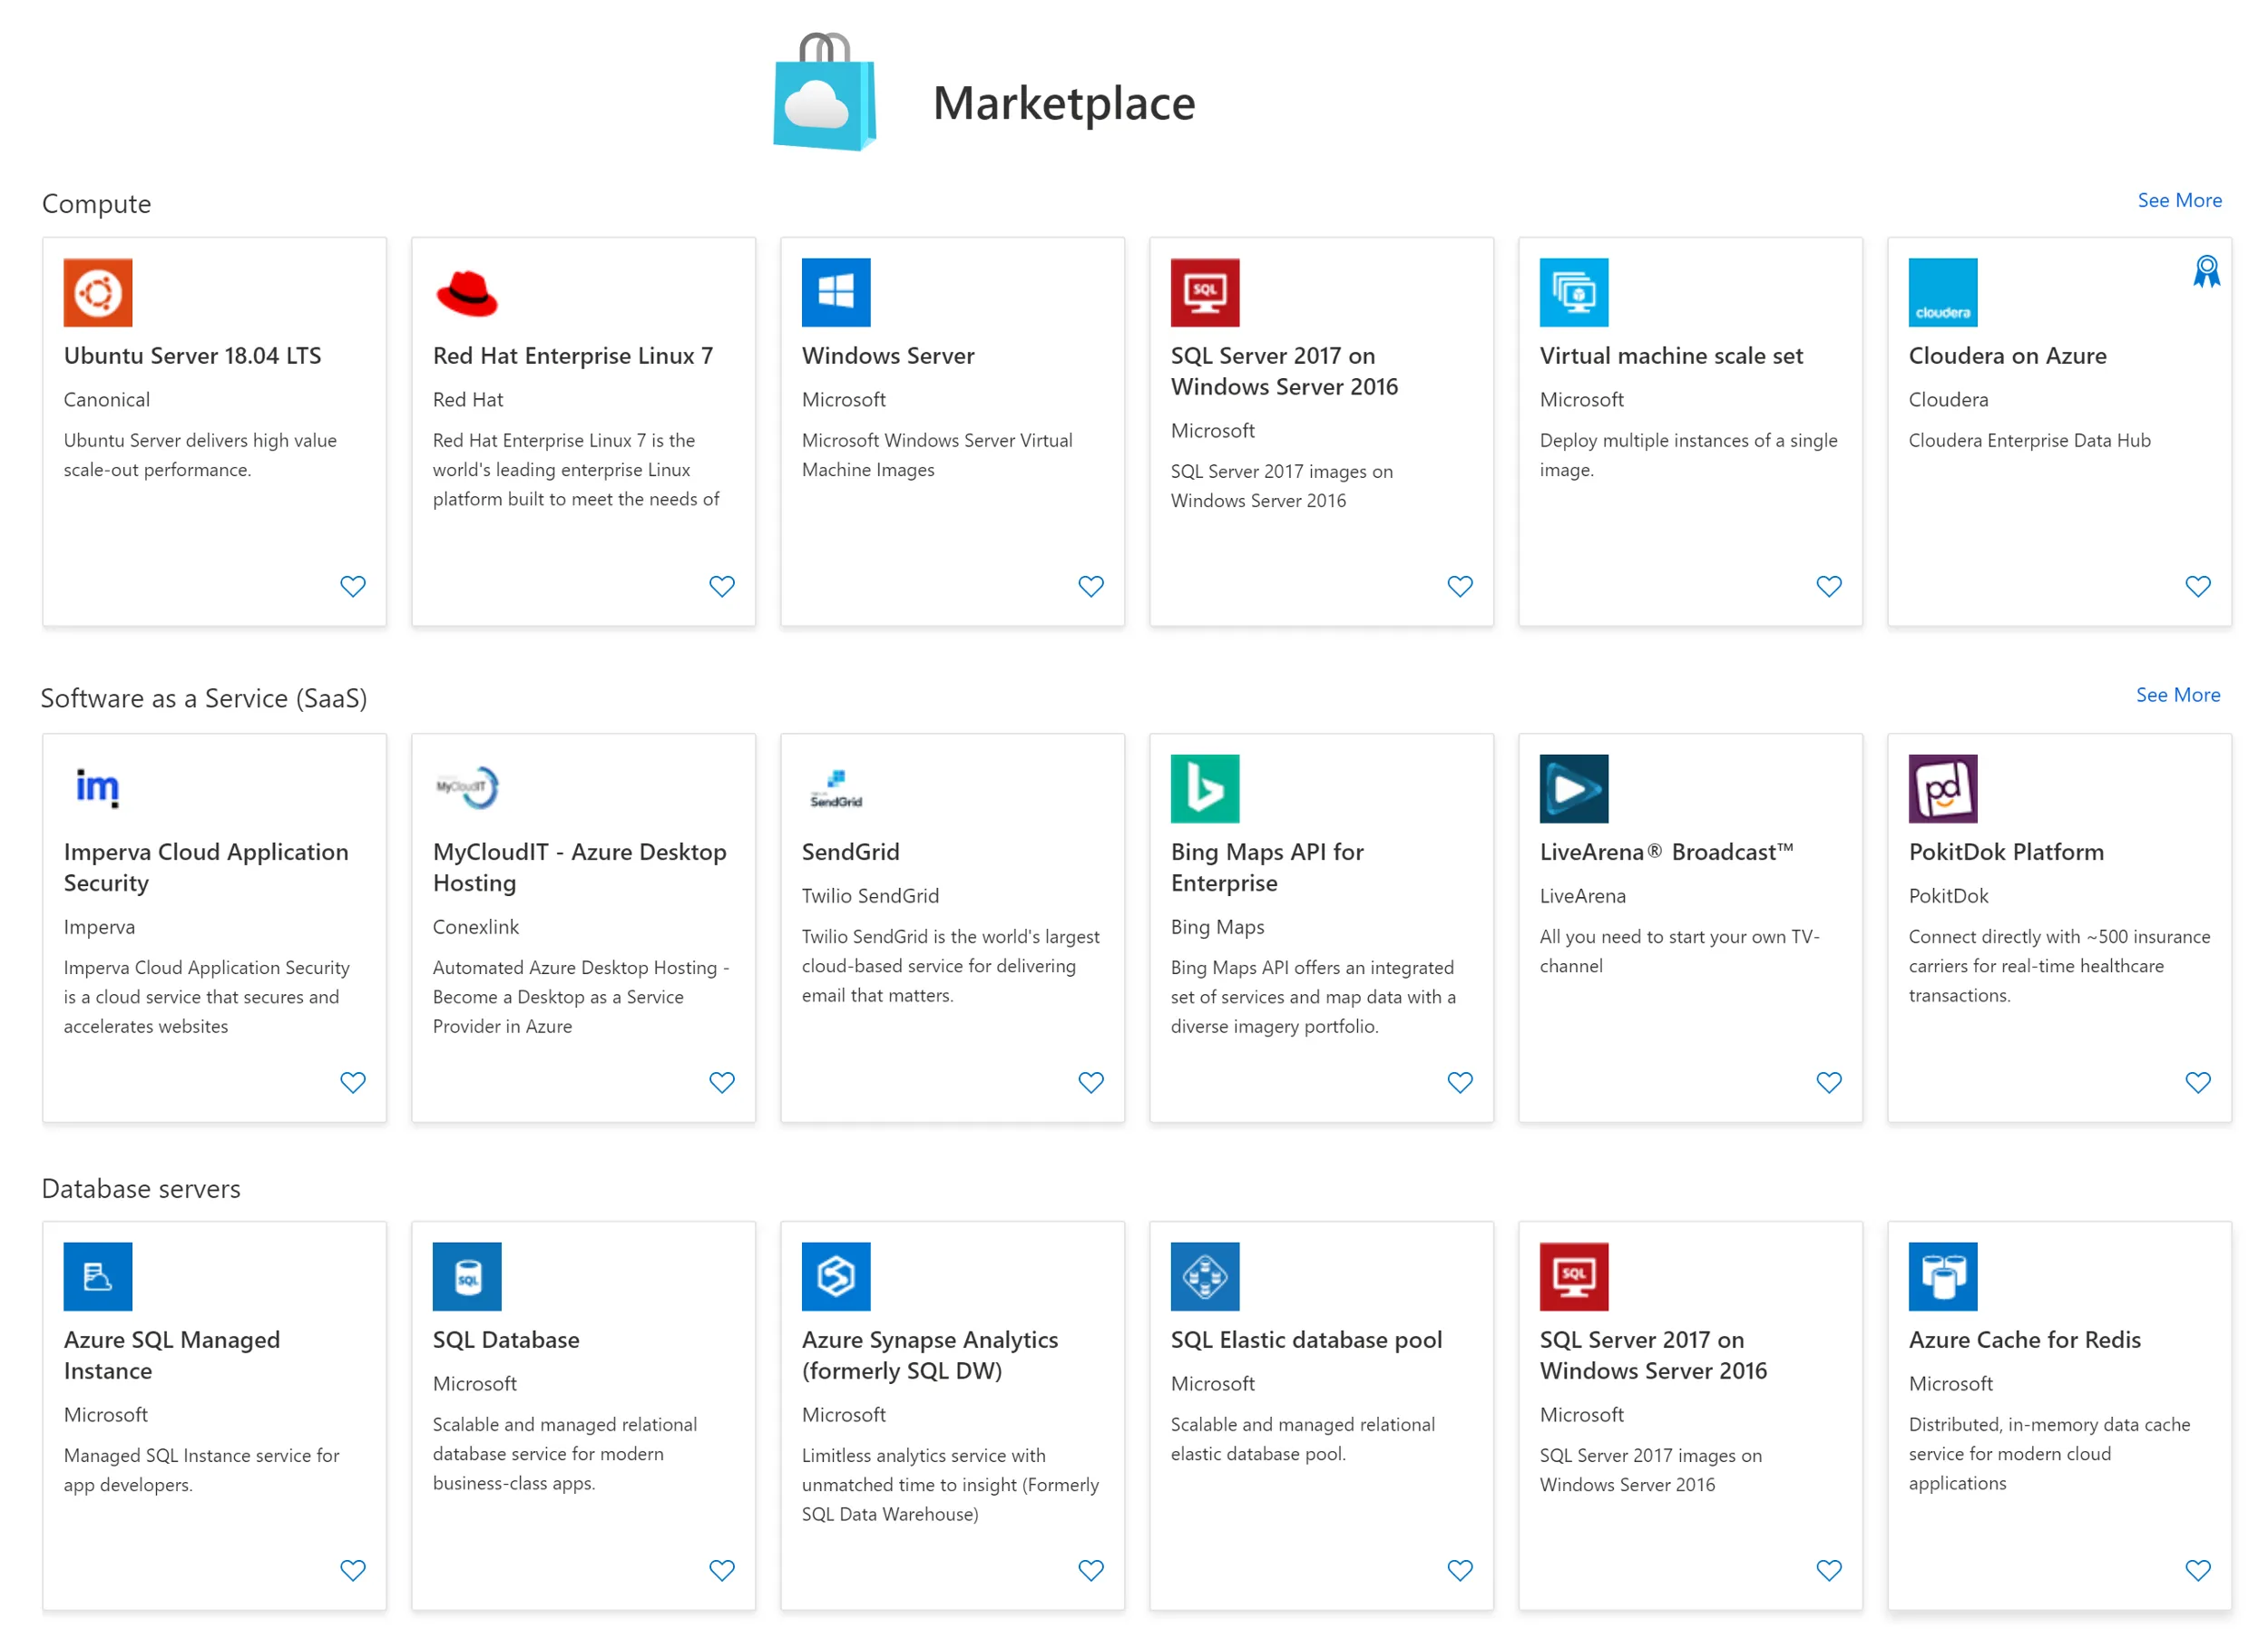Toggle heart on MyCloudIT Azure Desktop Hosting
This screenshot has height=1648, width=2268.
pyautogui.click(x=722, y=1082)
